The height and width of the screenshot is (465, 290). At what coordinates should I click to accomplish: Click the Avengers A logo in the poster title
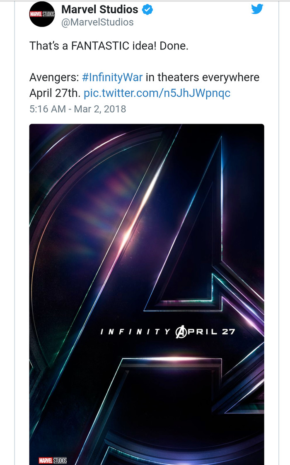(181, 332)
